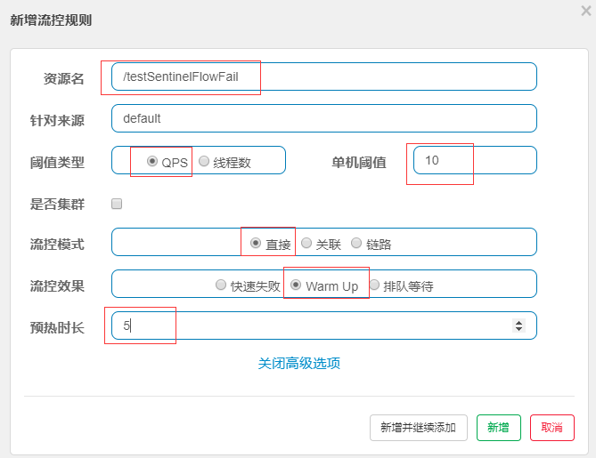The image size is (596, 458).
Task: Choose 快速失败 flow control effect
Action: click(x=221, y=285)
